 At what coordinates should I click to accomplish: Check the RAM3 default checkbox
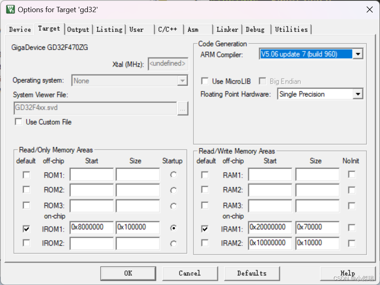pos(205,205)
